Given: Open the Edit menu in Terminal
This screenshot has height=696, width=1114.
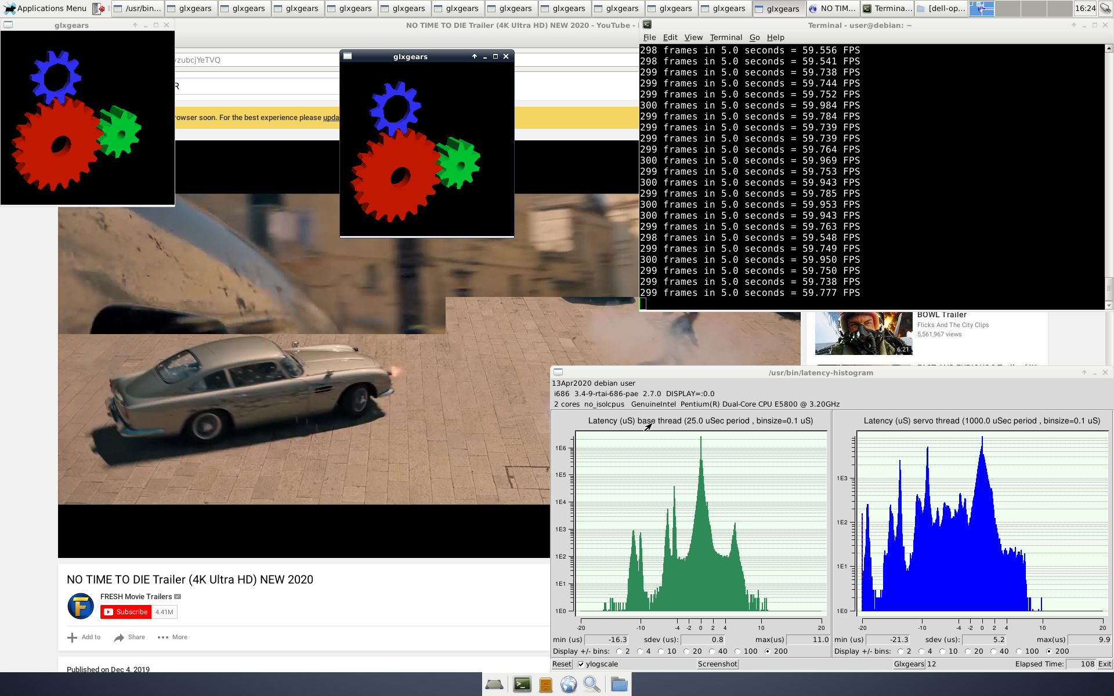Looking at the screenshot, I should pos(670,37).
